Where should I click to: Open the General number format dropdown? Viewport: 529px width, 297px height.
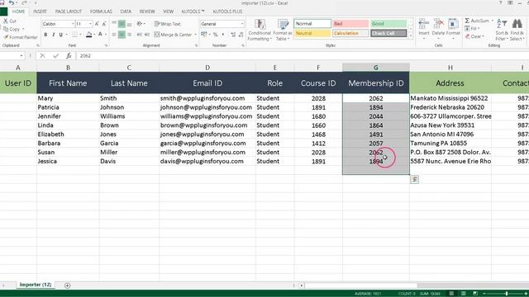pyautogui.click(x=242, y=24)
